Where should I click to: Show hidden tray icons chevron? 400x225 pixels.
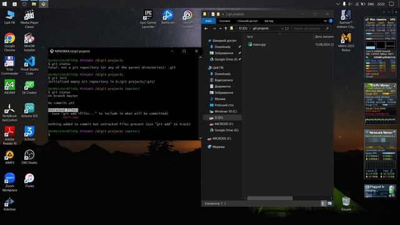[337, 4]
